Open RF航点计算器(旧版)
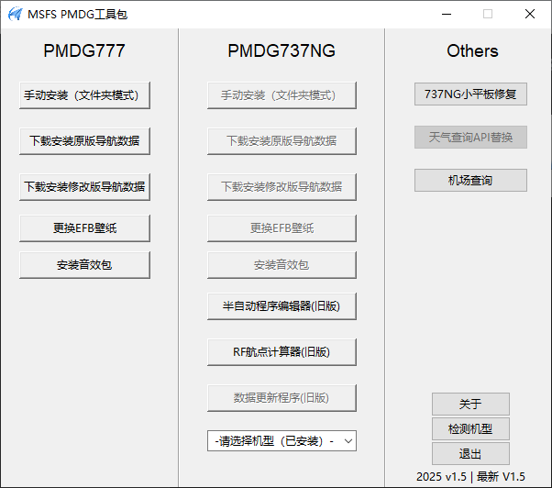Image resolution: width=552 pixels, height=488 pixels. (x=282, y=352)
